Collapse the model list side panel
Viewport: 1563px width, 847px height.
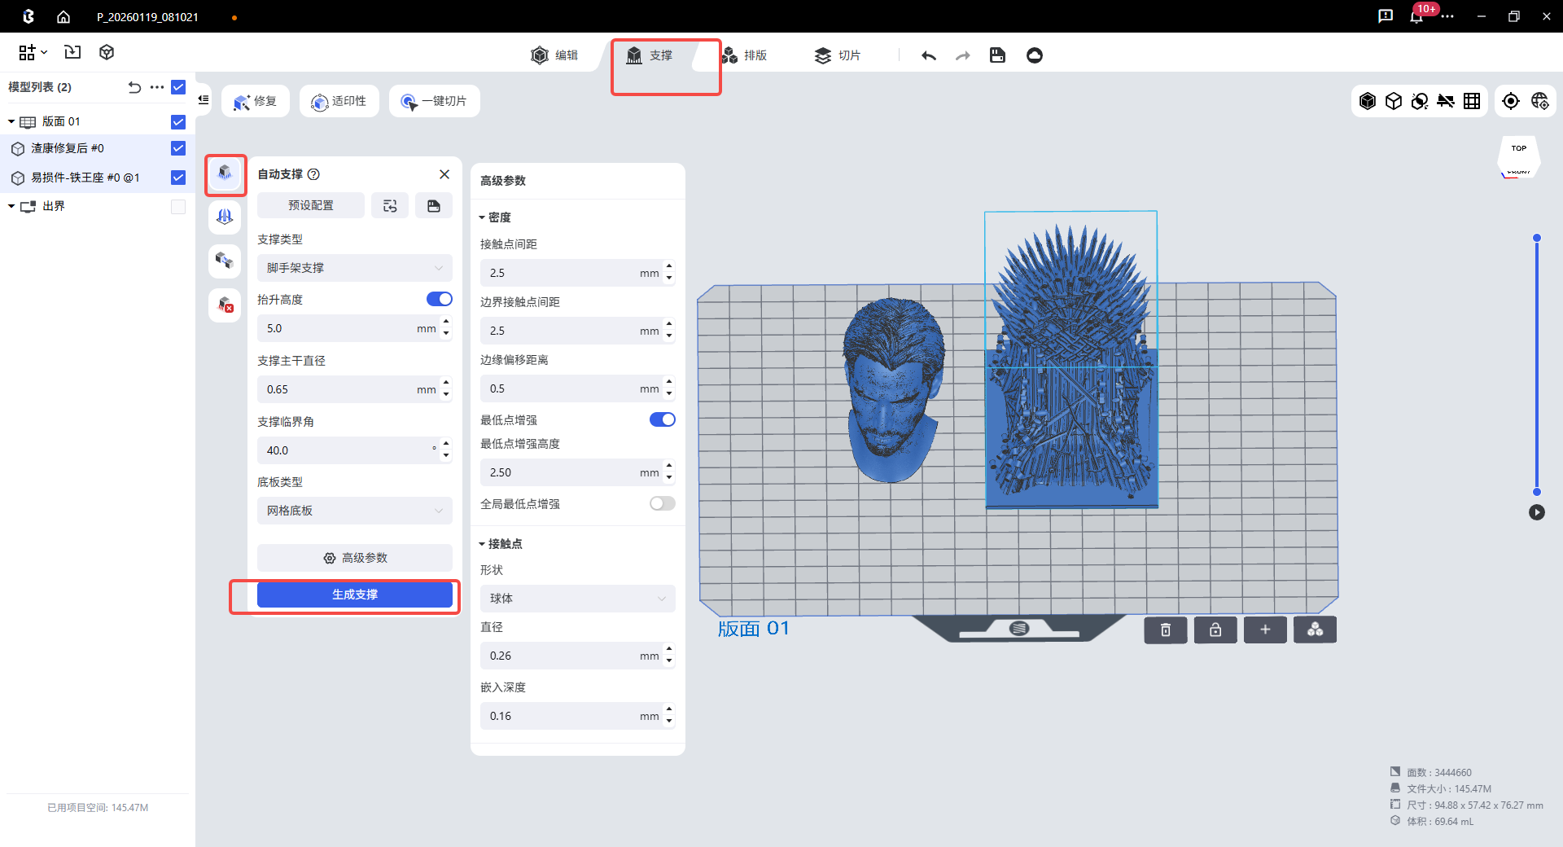pos(204,100)
